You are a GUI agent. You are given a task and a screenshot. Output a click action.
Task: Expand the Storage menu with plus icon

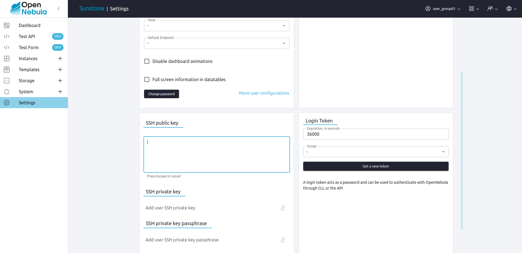click(x=60, y=81)
